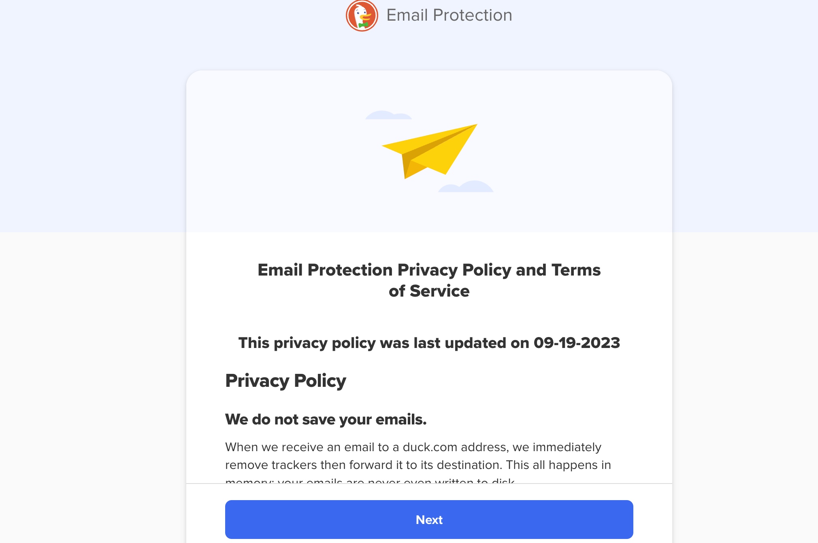Click the "Email Protection Privacy Policy and Terms" heading line

click(429, 270)
